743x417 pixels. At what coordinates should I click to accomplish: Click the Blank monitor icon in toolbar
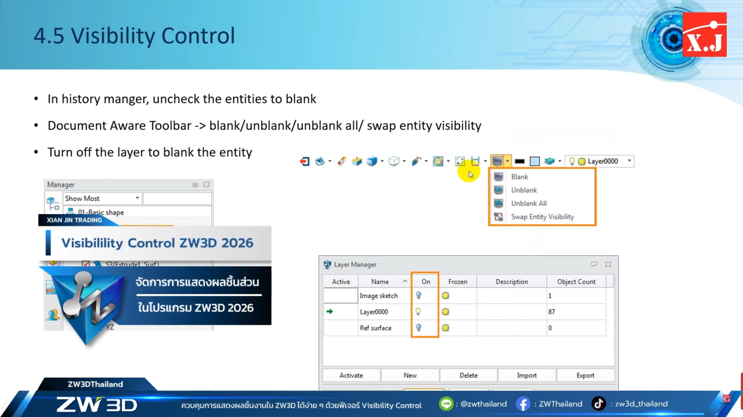[497, 161]
